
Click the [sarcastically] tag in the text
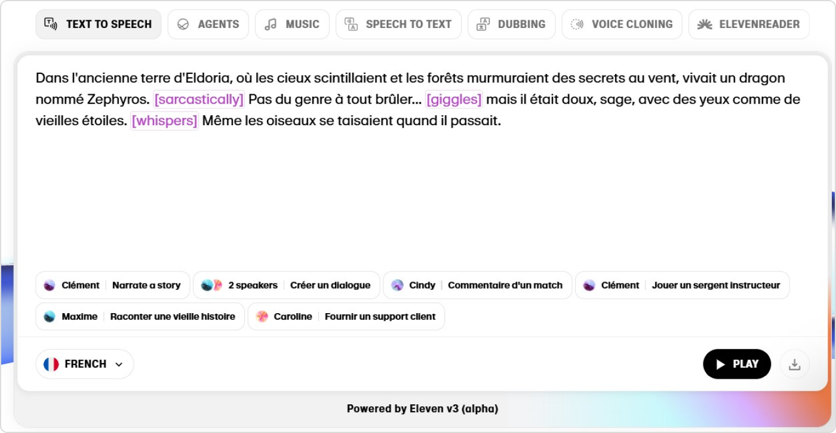[199, 100]
